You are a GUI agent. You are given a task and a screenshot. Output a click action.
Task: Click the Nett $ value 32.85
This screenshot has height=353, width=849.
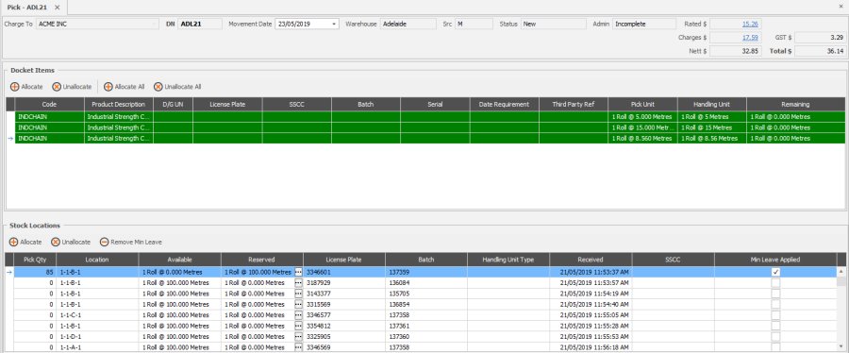click(x=736, y=51)
